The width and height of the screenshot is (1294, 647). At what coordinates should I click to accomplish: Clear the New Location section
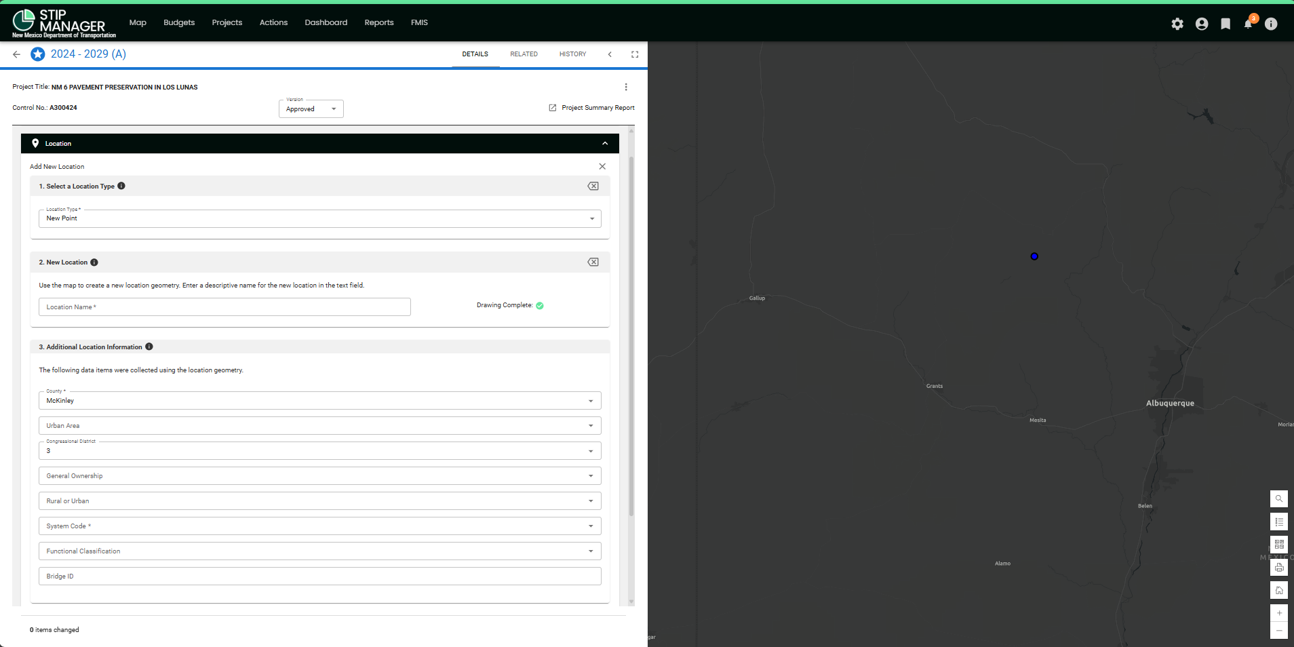(x=593, y=262)
